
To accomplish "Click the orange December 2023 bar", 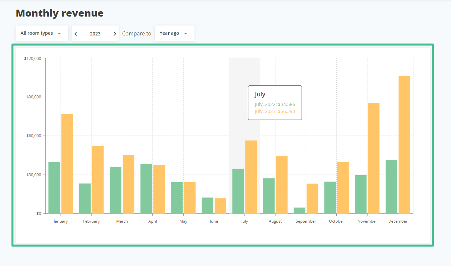I will [x=404, y=145].
